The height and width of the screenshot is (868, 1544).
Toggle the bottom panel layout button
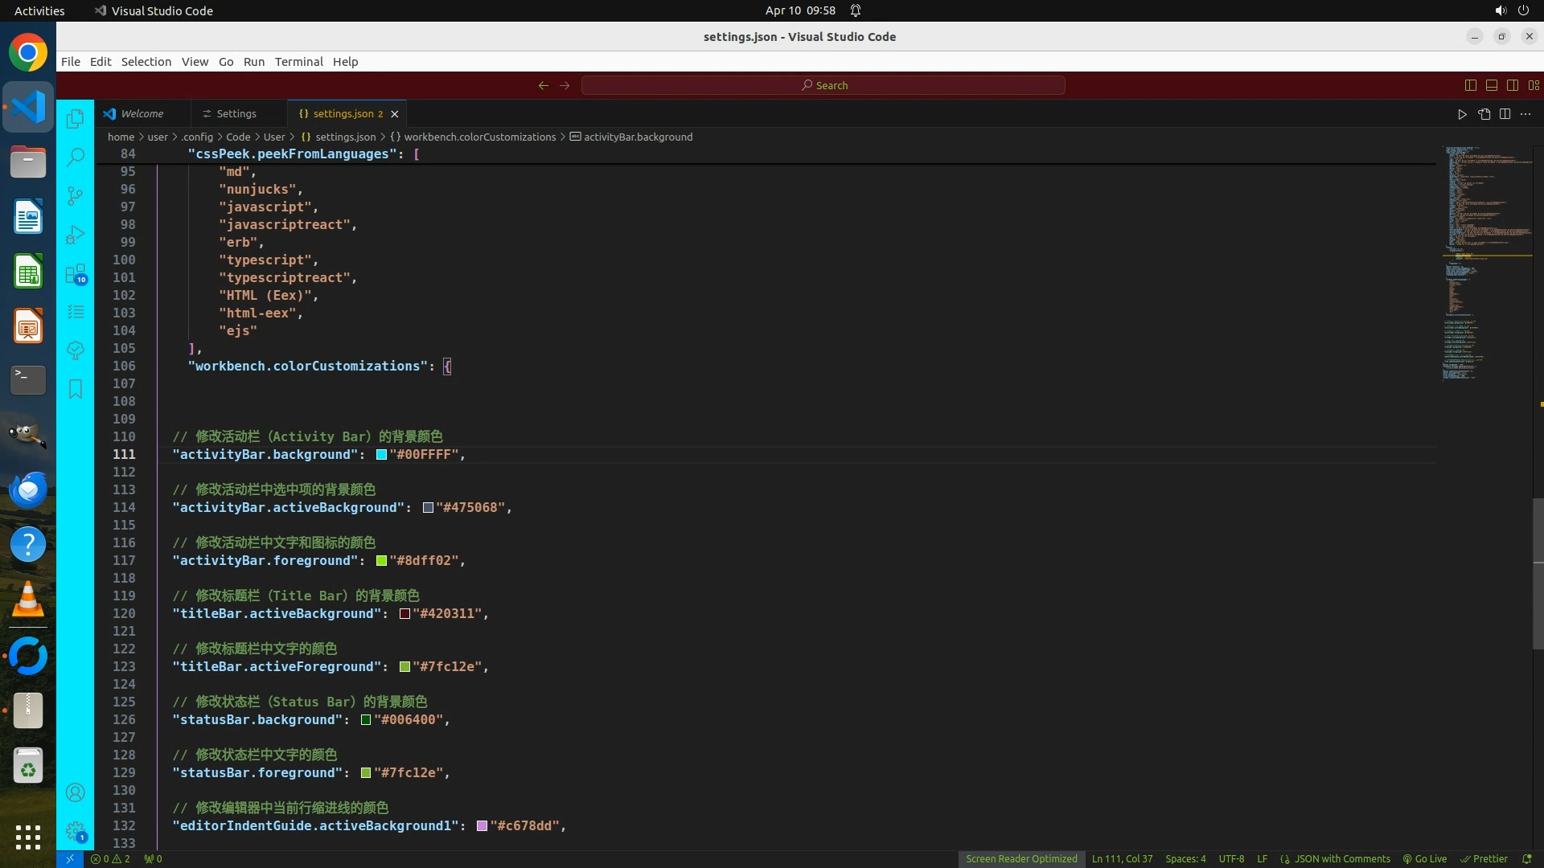(1492, 85)
